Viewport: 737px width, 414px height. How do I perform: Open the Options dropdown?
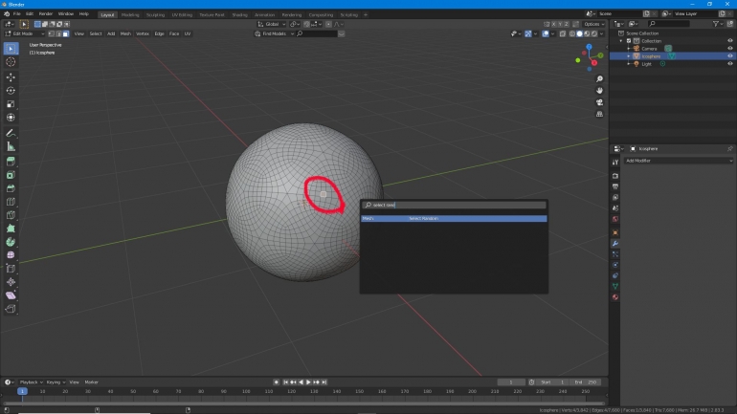pos(593,24)
